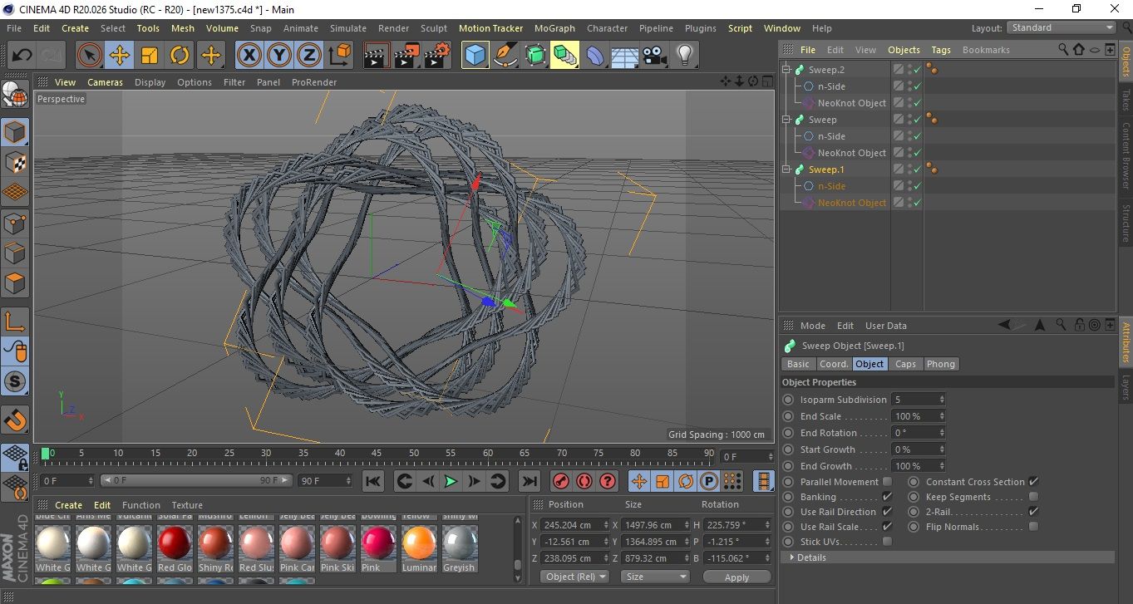Toggle Parallel Movement checkbox
The width and height of the screenshot is (1133, 604).
887,482
